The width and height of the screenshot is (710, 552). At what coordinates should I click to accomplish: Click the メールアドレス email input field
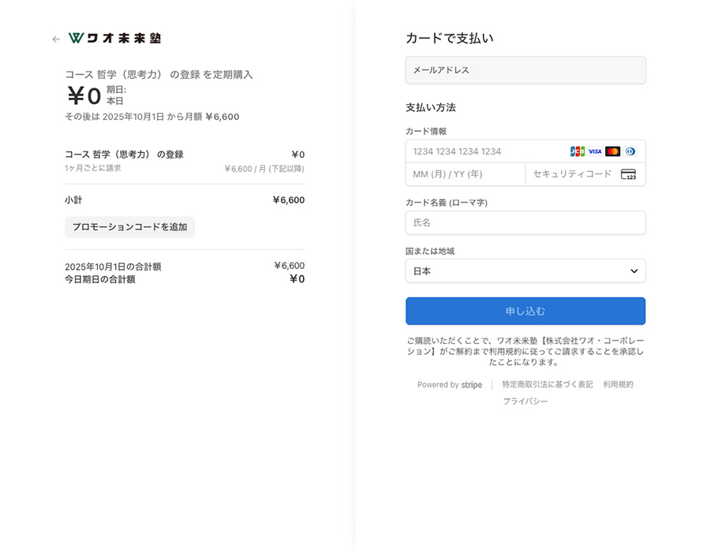click(x=525, y=70)
